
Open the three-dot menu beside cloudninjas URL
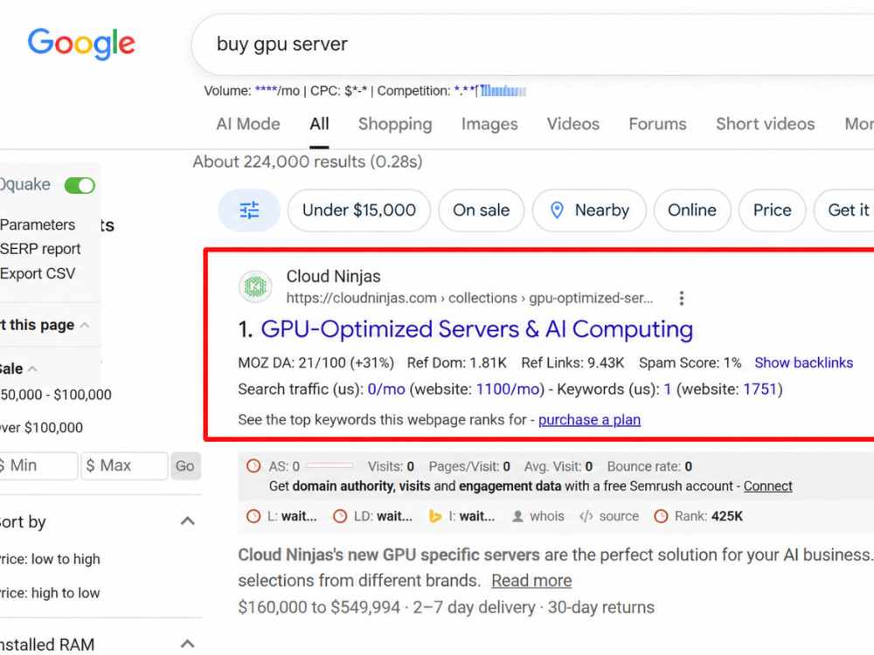tap(681, 298)
